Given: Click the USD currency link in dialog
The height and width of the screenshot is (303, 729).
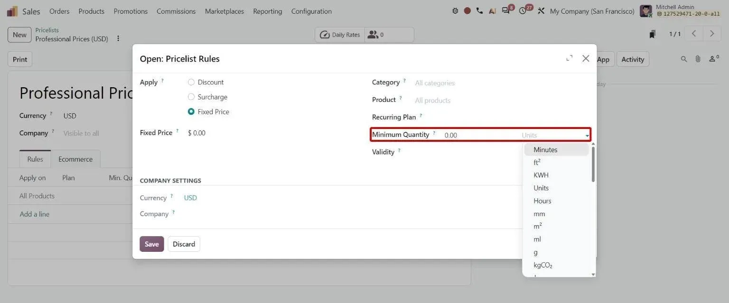Looking at the screenshot, I should click(x=190, y=198).
